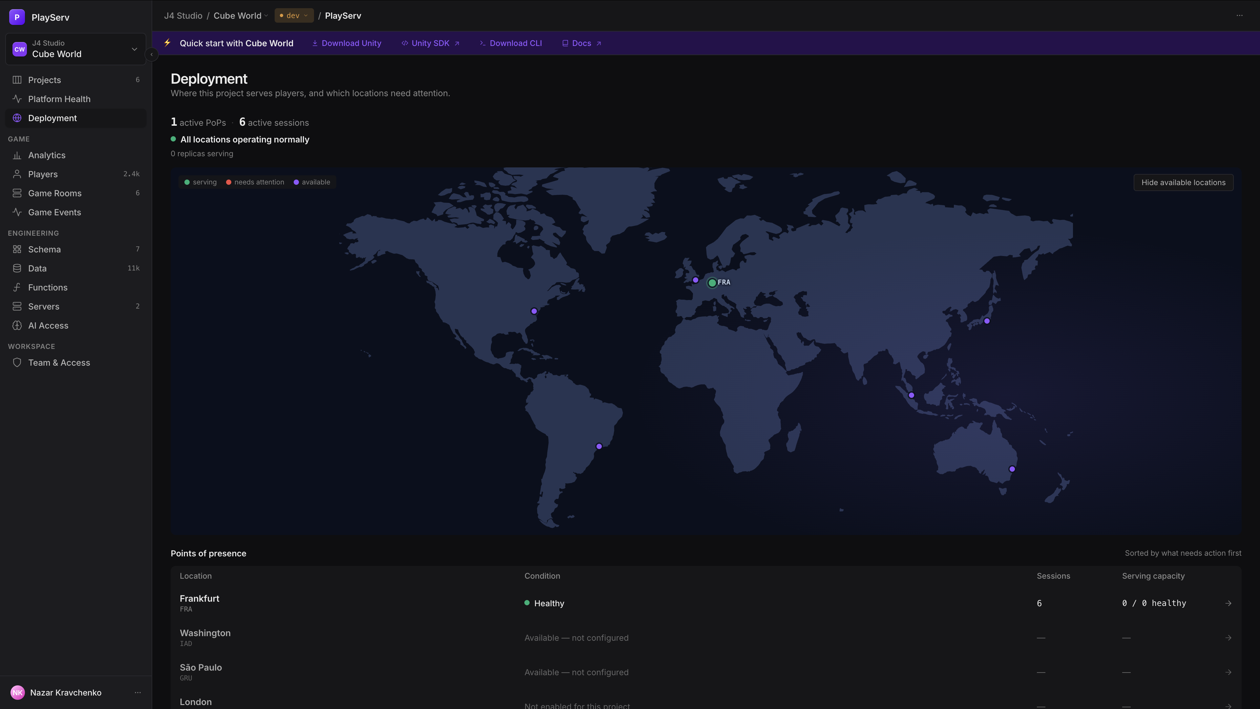Open the Servers menu item
Viewport: 1260px width, 709px height.
pos(76,306)
